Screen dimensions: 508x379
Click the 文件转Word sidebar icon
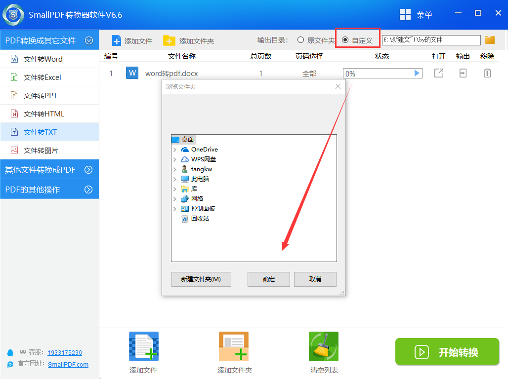pos(14,59)
